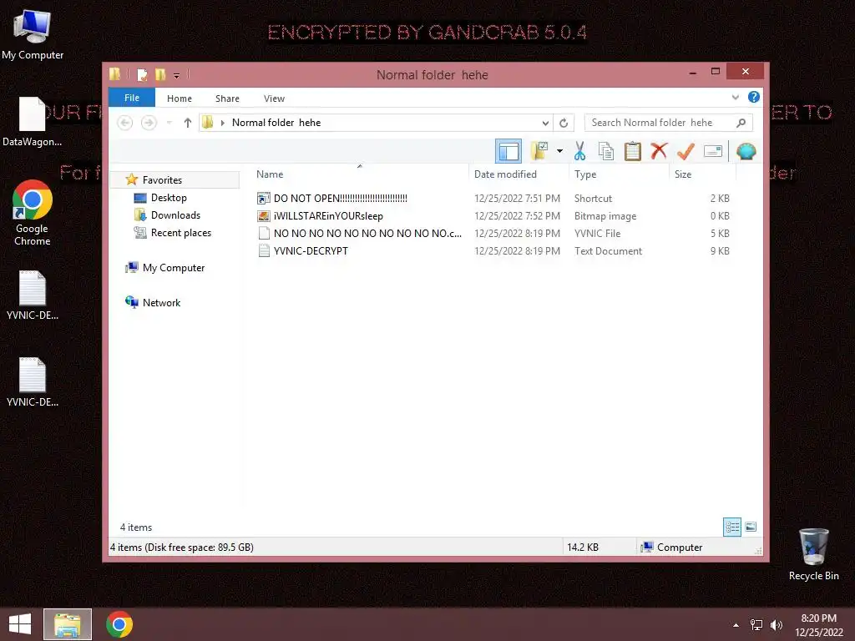This screenshot has height=641, width=855.
Task: Open the dropdown arrow beside folder options
Action: (x=559, y=151)
